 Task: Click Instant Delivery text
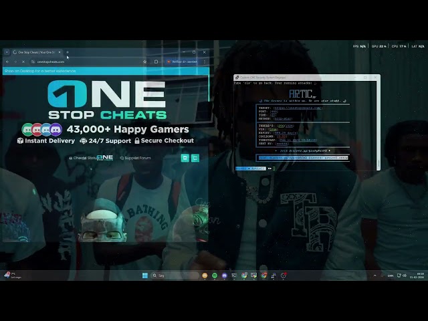(x=49, y=141)
